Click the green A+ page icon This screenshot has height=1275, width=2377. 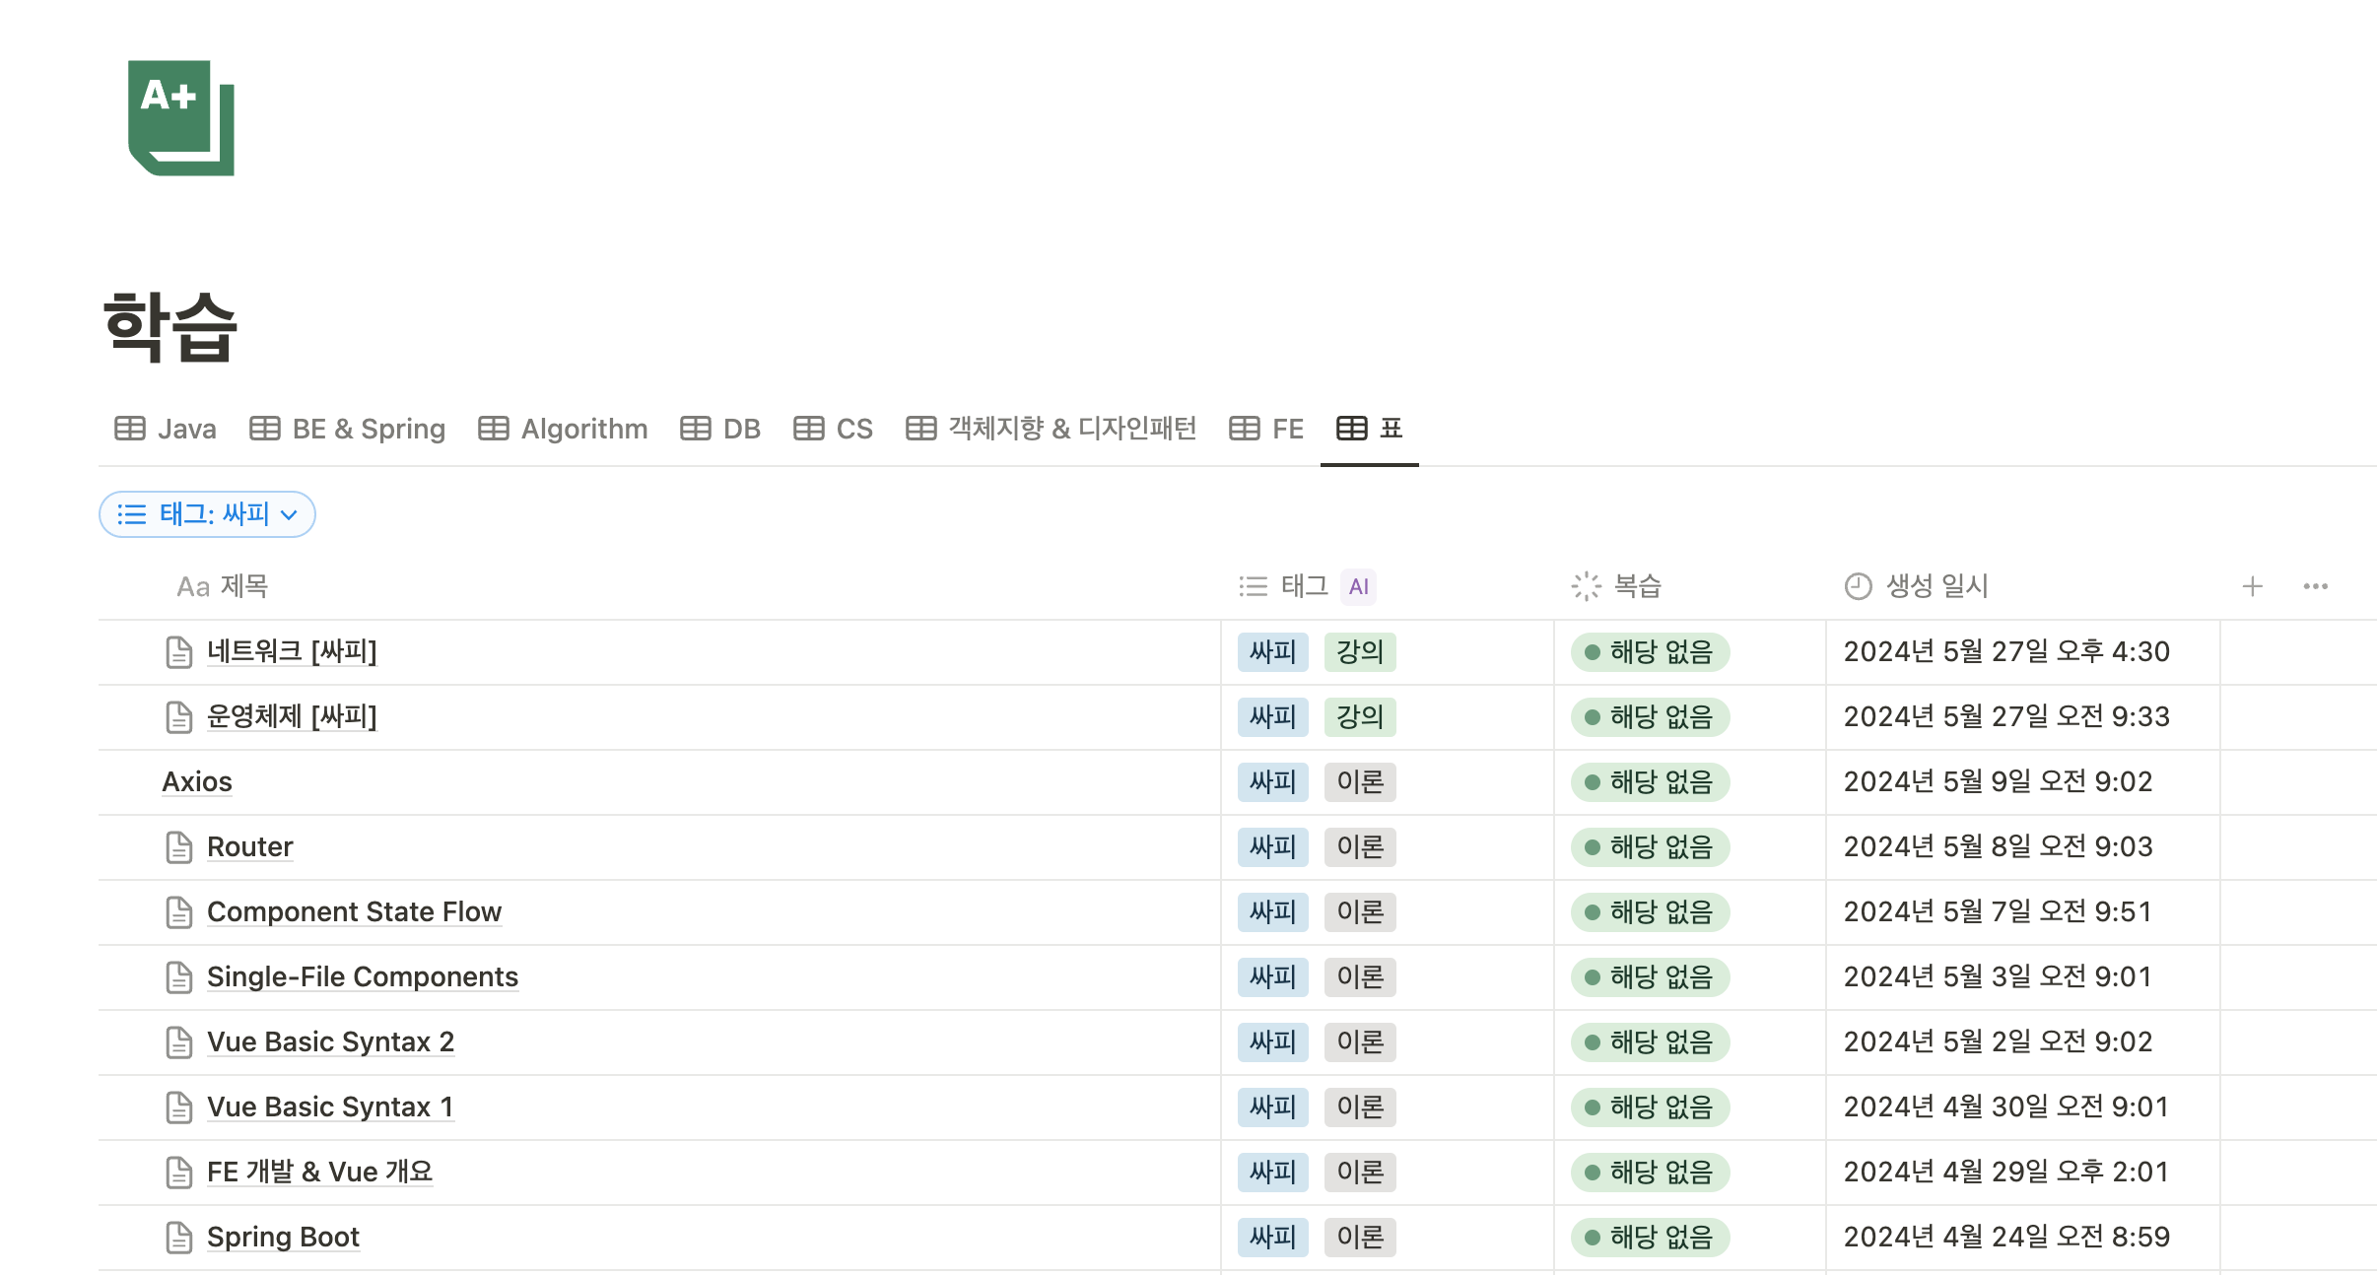point(181,117)
